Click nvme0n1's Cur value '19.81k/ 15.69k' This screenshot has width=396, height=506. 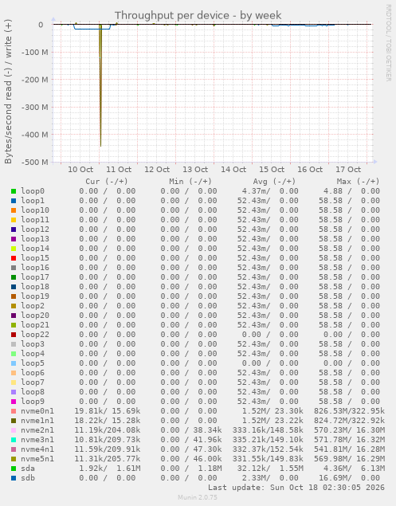coord(108,411)
